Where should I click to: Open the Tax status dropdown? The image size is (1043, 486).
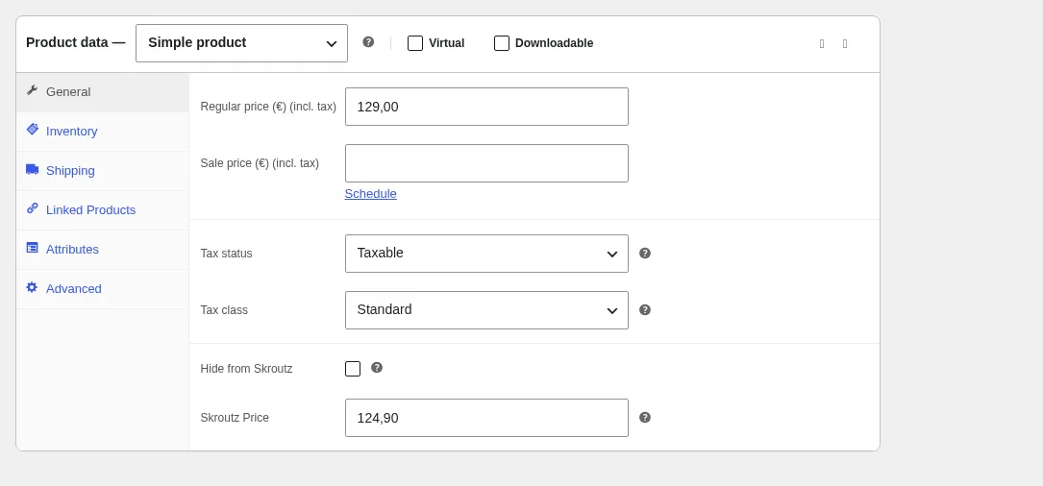click(x=486, y=254)
